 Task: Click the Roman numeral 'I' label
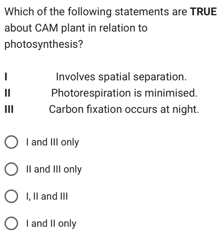pyautogui.click(x=6, y=77)
